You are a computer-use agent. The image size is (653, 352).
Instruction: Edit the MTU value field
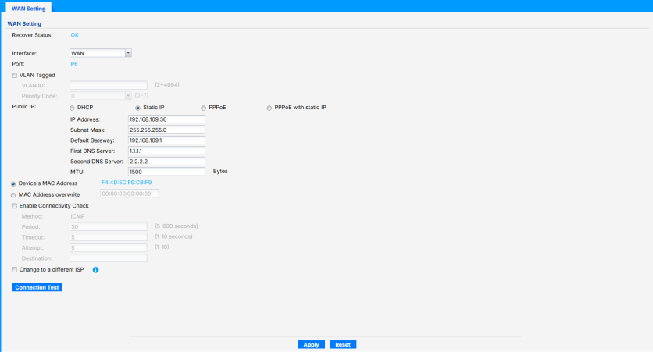click(x=166, y=171)
